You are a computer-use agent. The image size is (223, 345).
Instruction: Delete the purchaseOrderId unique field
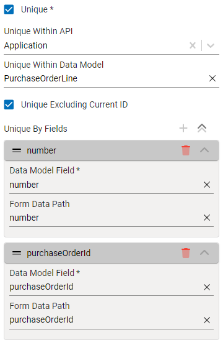coord(186,253)
